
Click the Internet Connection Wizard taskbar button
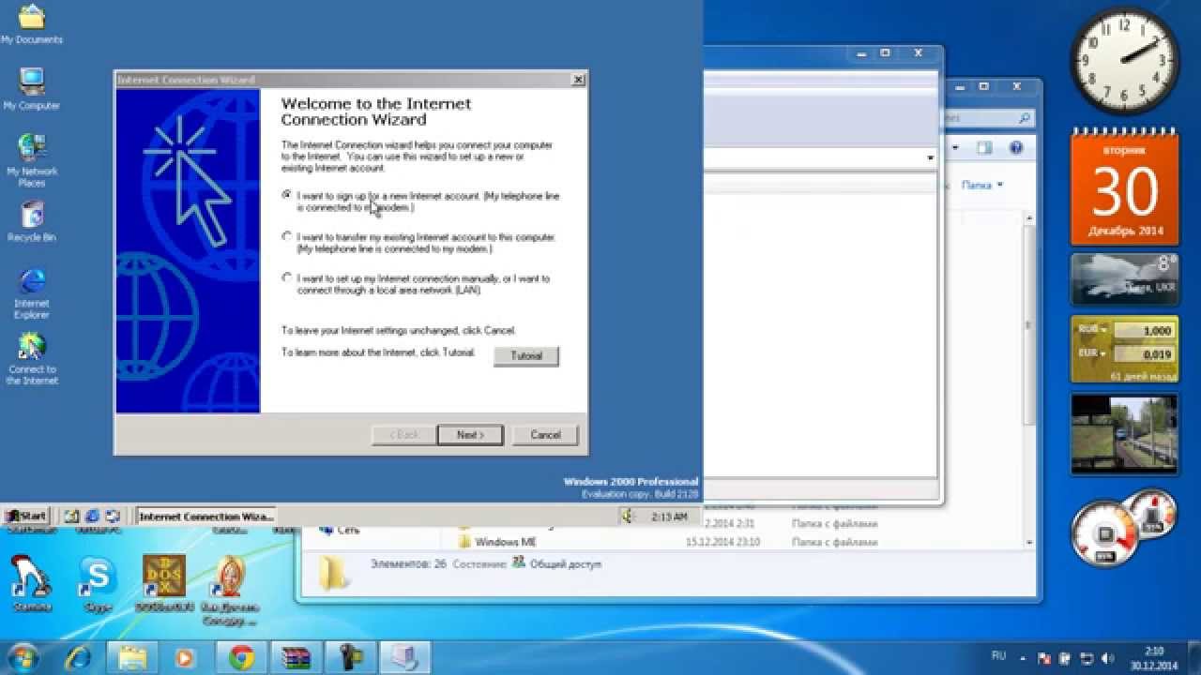click(206, 516)
